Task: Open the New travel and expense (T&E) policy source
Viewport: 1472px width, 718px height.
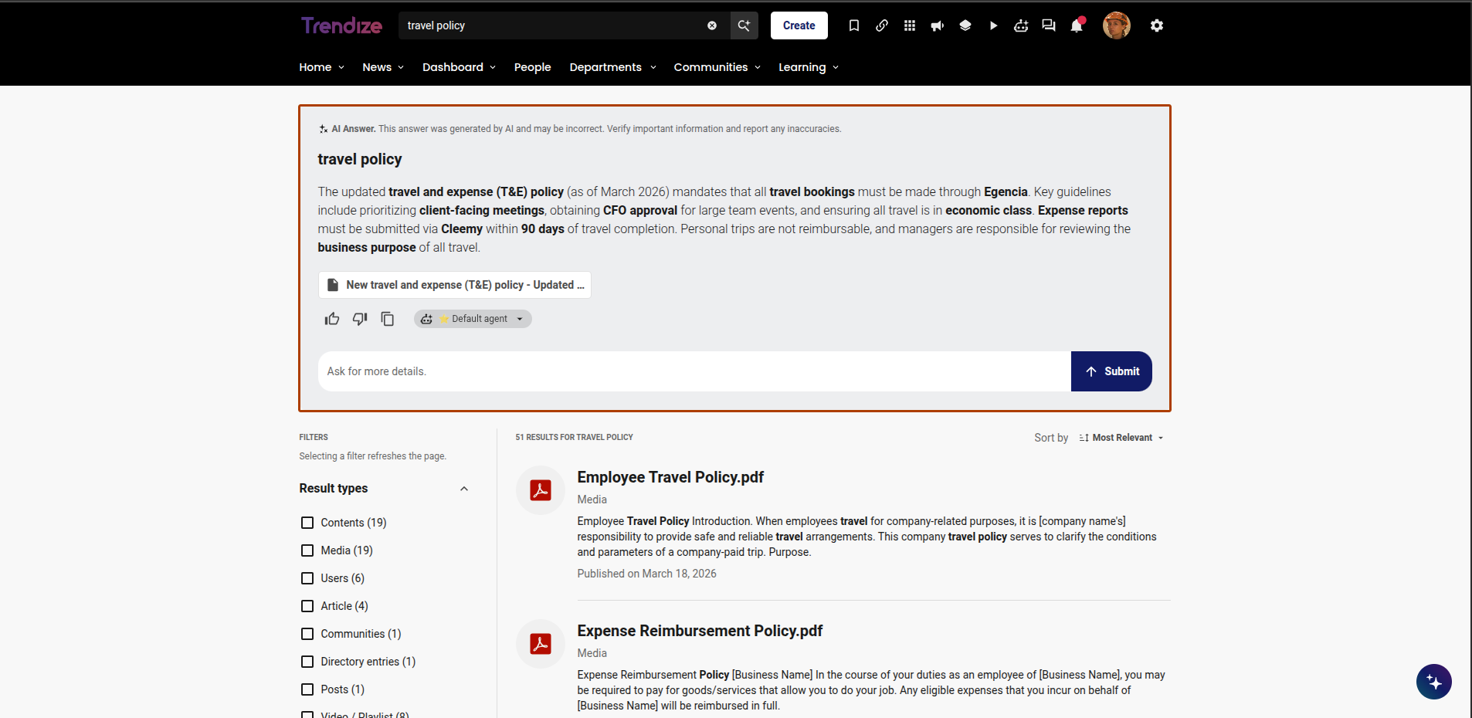Action: [x=455, y=285]
